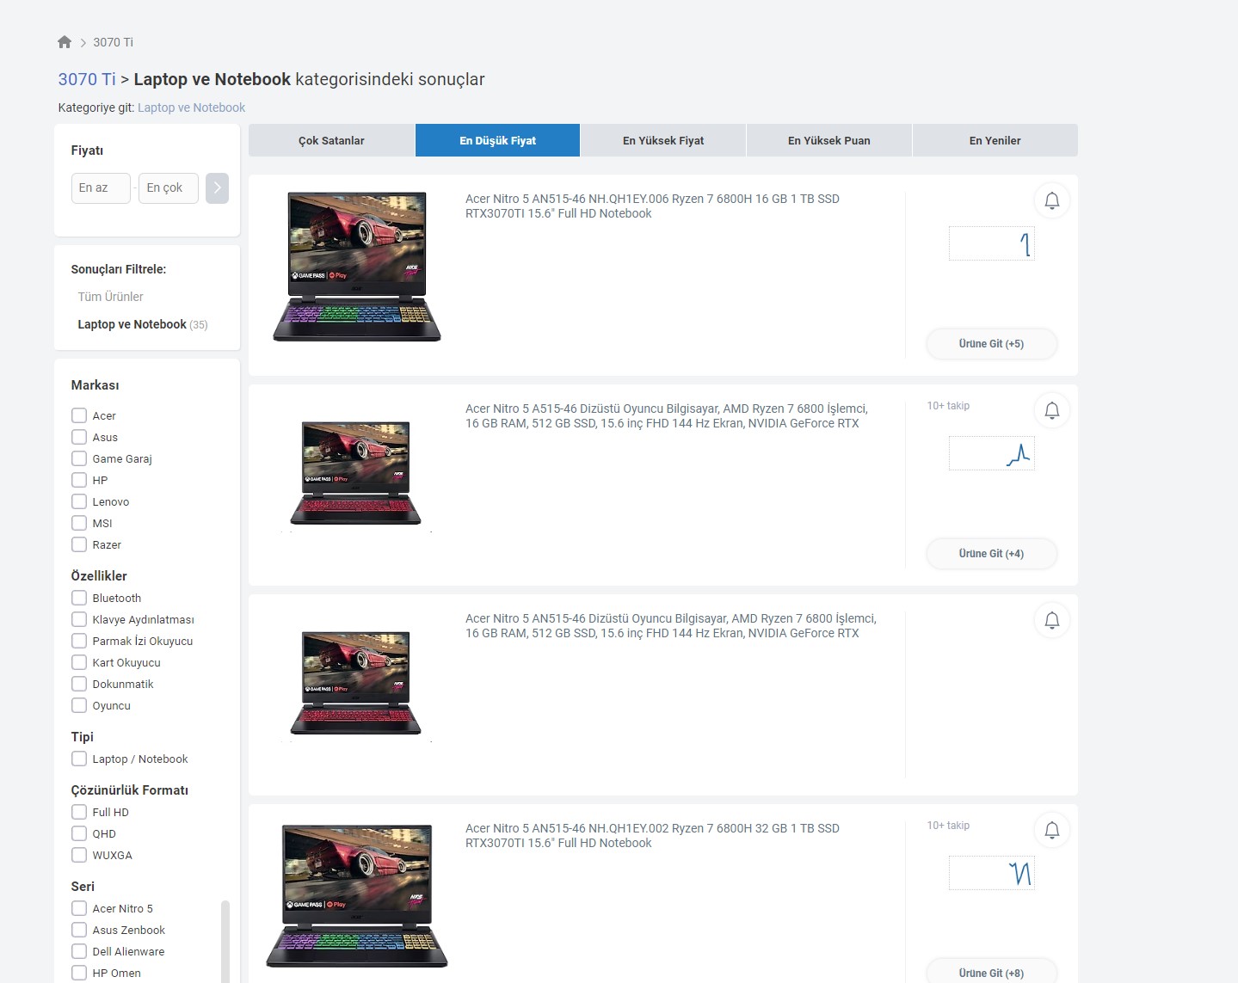Check HP Omen series filter
This screenshot has width=1238, height=983.
click(x=79, y=973)
